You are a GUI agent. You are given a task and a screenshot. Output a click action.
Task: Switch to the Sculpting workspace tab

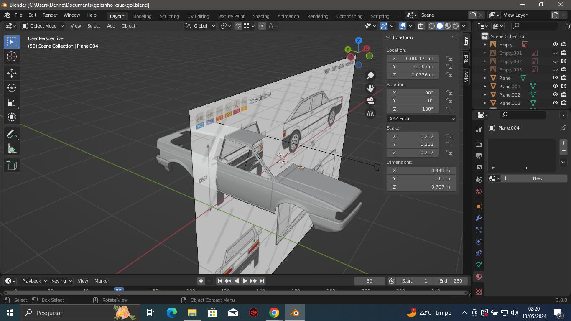tap(169, 16)
